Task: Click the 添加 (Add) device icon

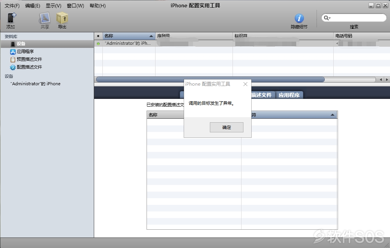Action: click(11, 18)
